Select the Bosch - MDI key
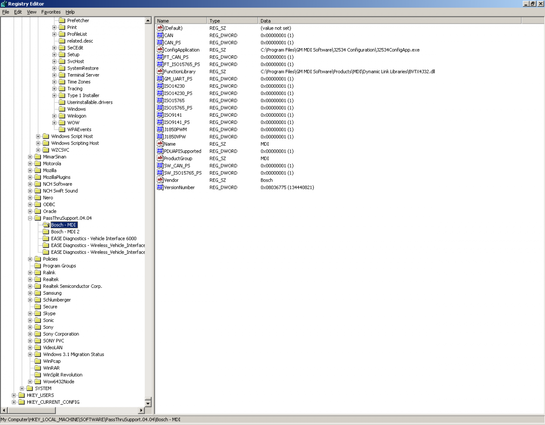This screenshot has height=425, width=545. pos(64,225)
